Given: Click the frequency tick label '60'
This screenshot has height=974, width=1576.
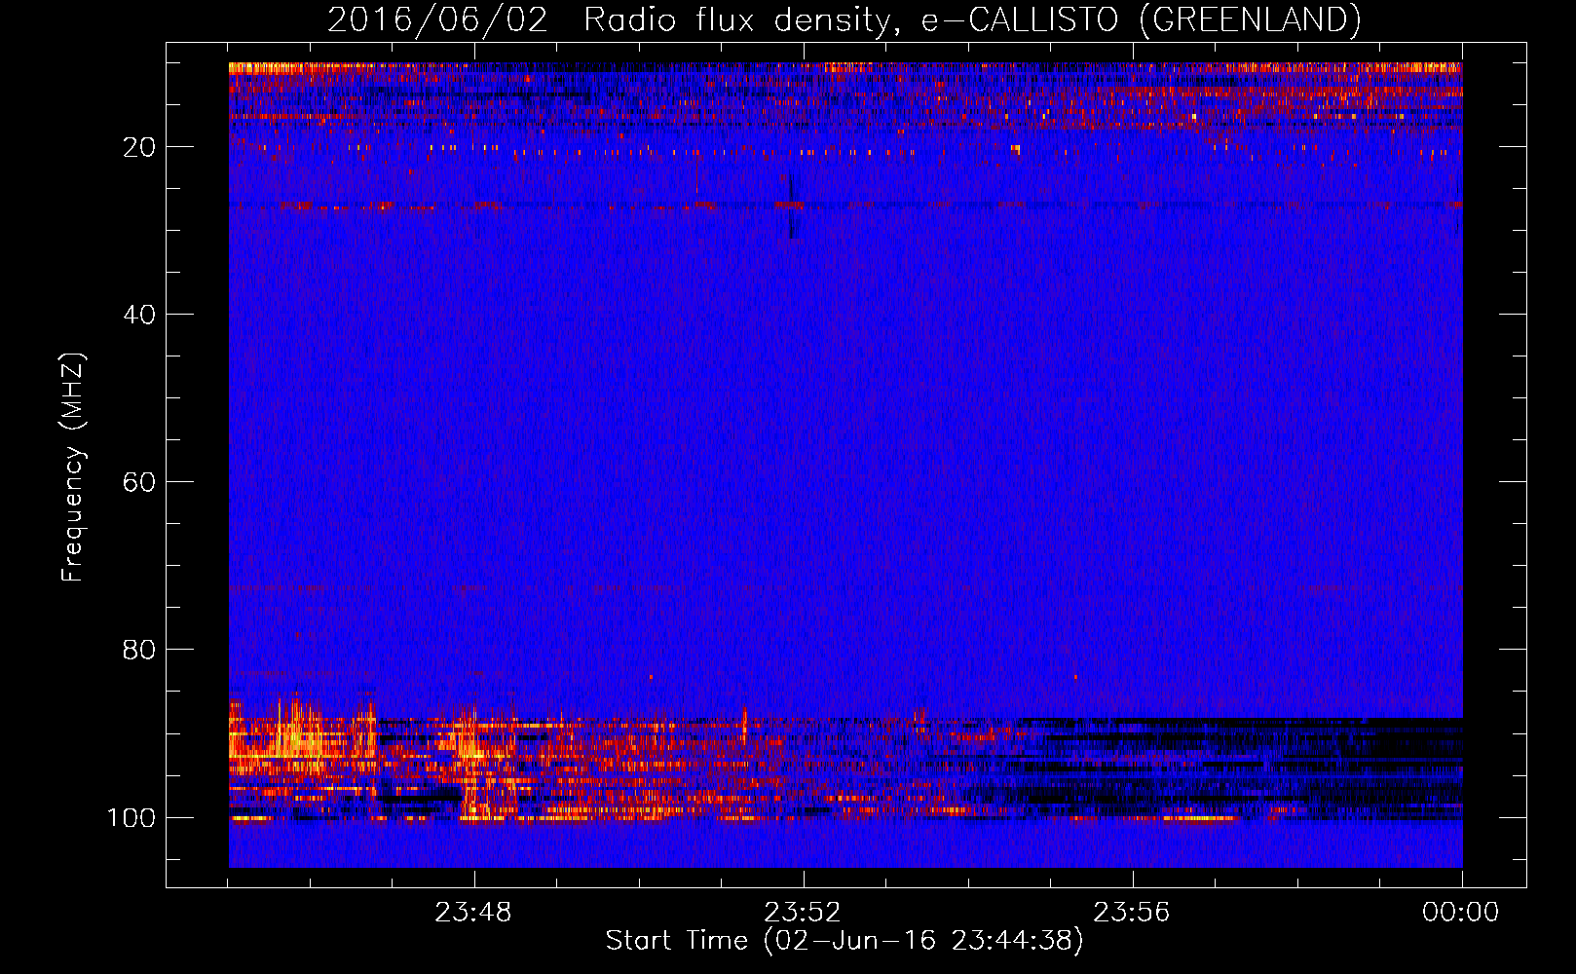Looking at the screenshot, I should coord(139,482).
